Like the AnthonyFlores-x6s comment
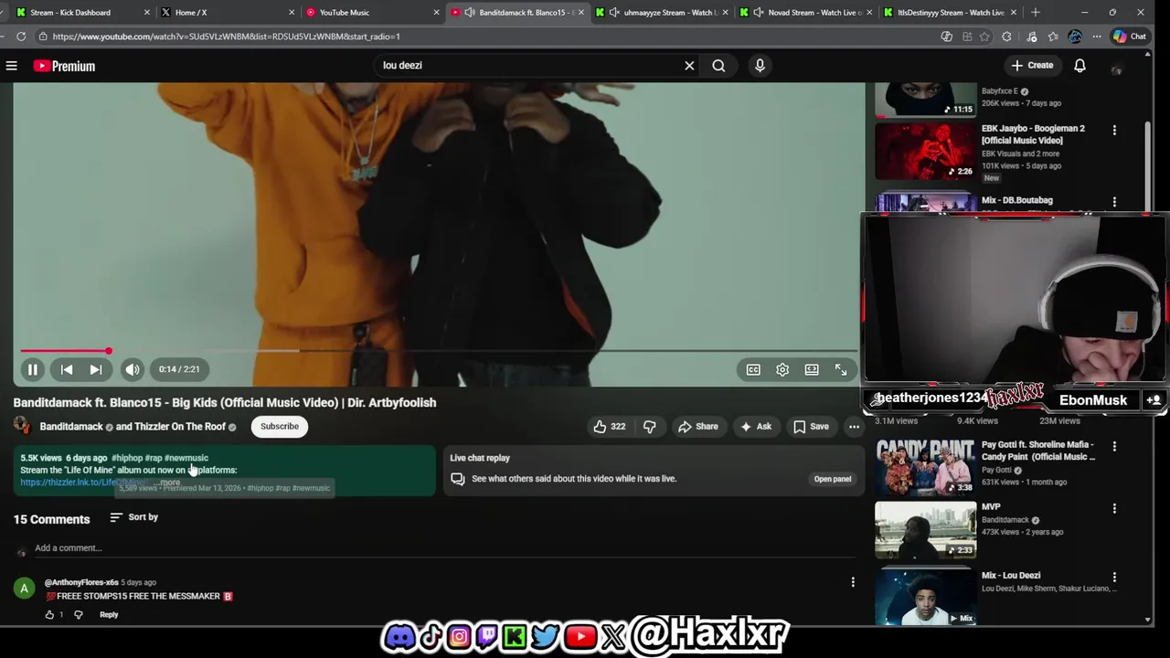 tap(49, 615)
